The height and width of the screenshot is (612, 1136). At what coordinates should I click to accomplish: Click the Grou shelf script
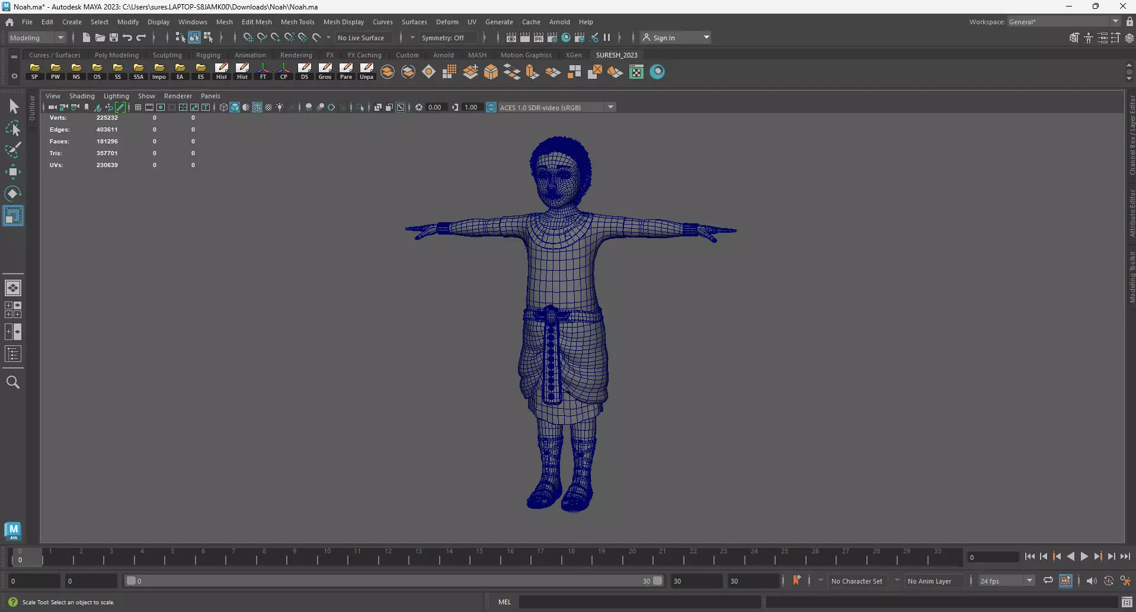(x=325, y=72)
